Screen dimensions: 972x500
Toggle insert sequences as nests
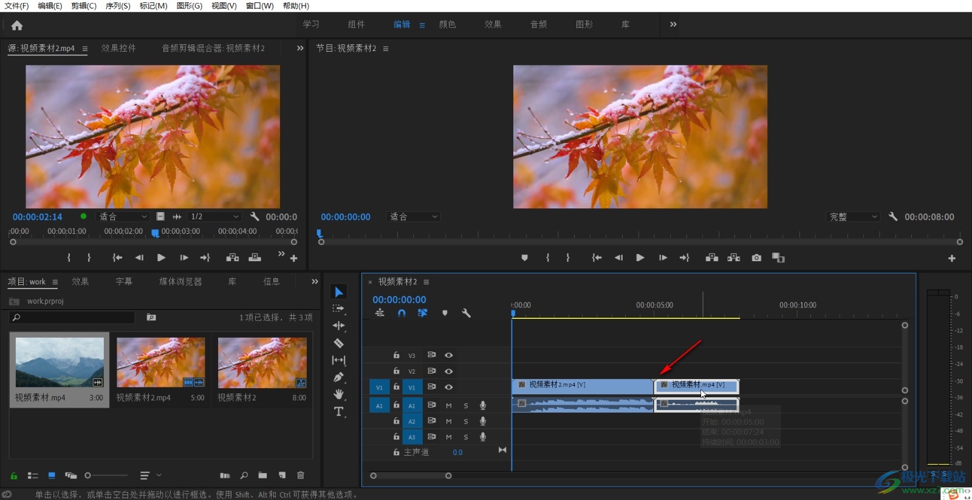(x=380, y=313)
